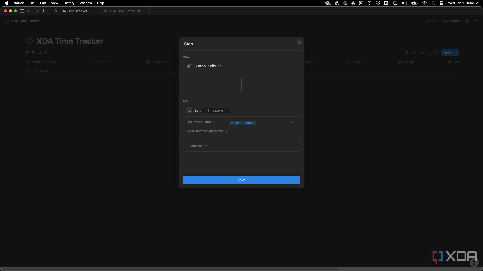Click the plus icon to add new table view
This screenshot has height=271, width=483.
[46, 53]
